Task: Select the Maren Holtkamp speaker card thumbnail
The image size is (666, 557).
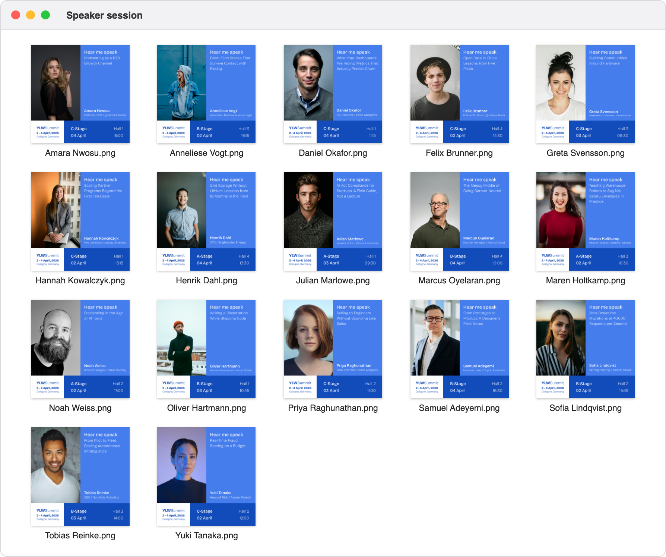Action: tap(586, 221)
